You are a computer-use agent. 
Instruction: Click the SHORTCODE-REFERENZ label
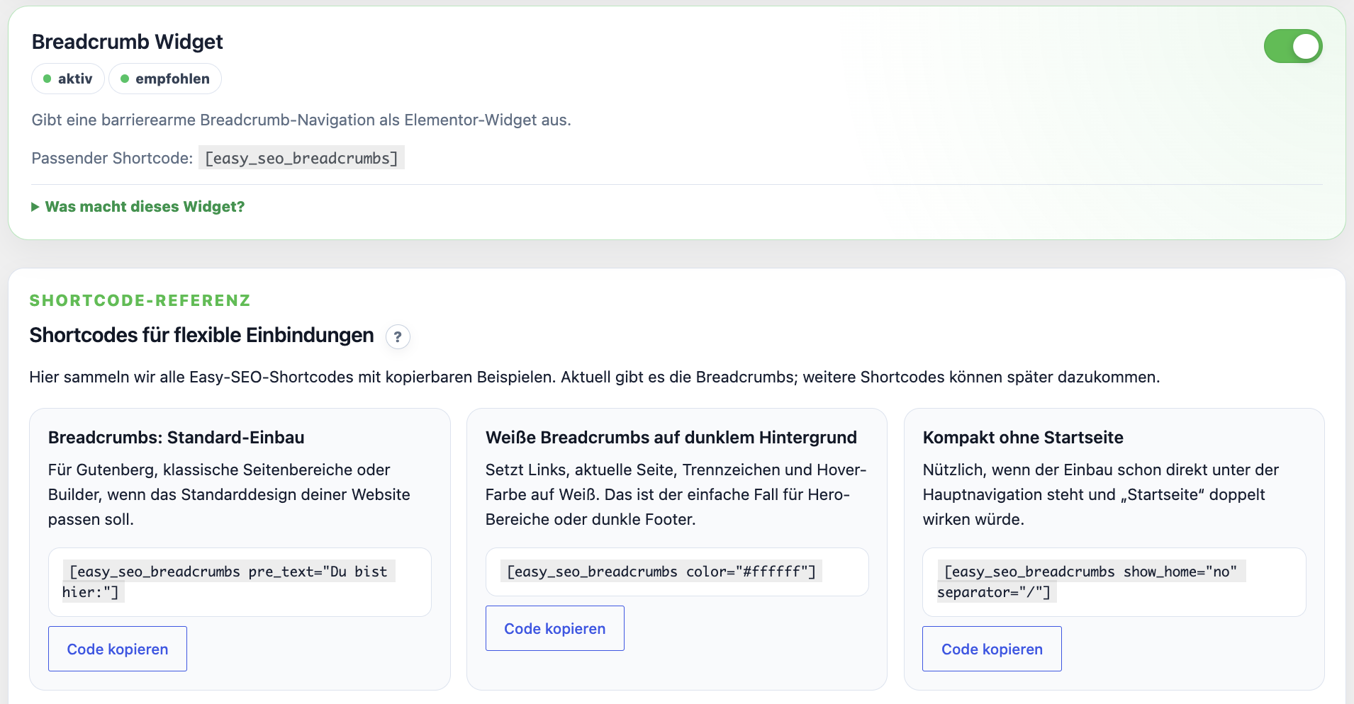(140, 300)
